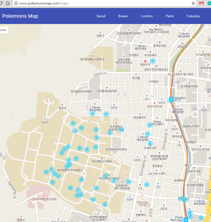Focus the address bar showing pokemonsmap.com
Screen dimensions: 211x222
click(x=104, y=3)
